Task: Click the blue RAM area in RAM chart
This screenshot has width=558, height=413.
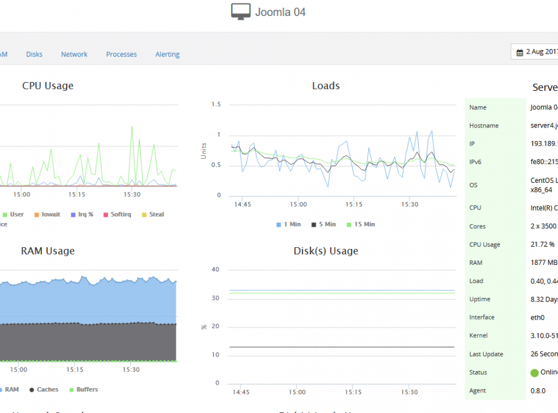Action: click(88, 303)
